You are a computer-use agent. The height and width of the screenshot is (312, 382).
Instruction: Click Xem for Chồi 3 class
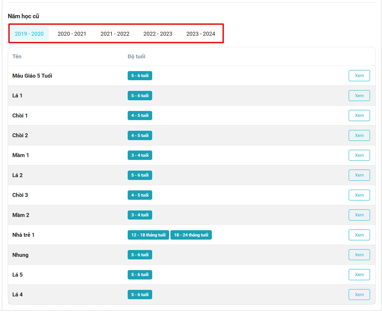[x=359, y=195]
